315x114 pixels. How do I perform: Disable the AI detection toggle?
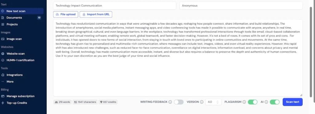click(x=275, y=102)
